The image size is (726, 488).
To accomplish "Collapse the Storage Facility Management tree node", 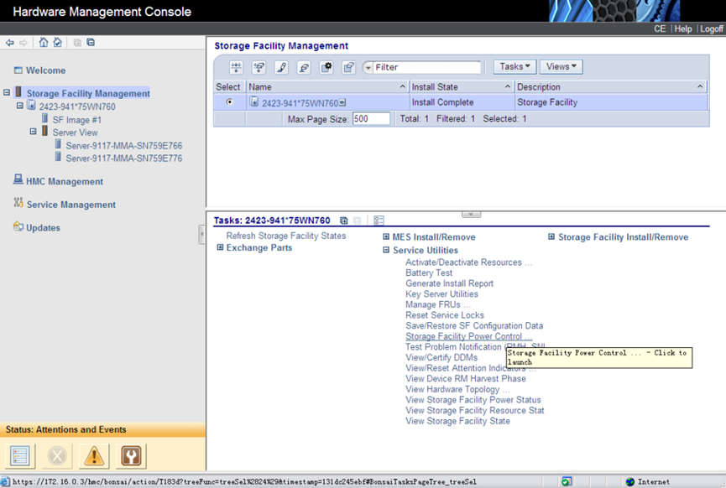I will [x=7, y=92].
